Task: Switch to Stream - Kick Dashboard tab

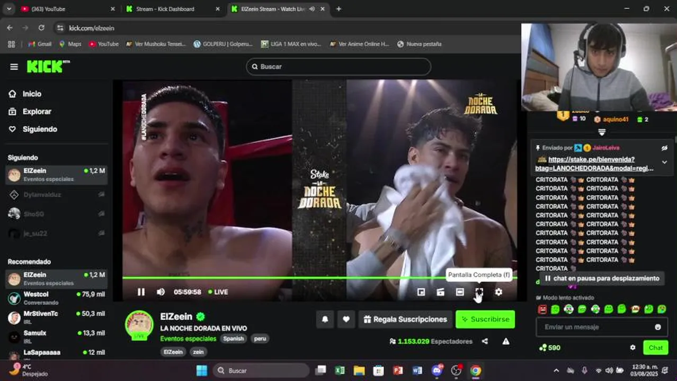Action: tap(172, 9)
